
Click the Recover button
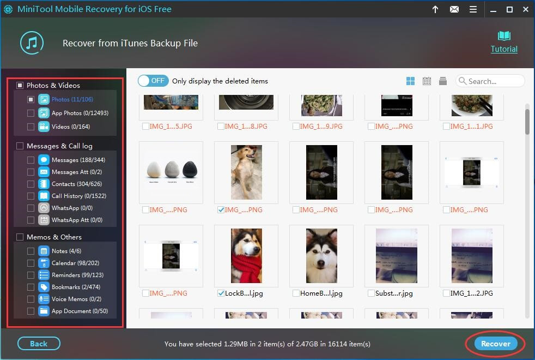click(x=495, y=344)
